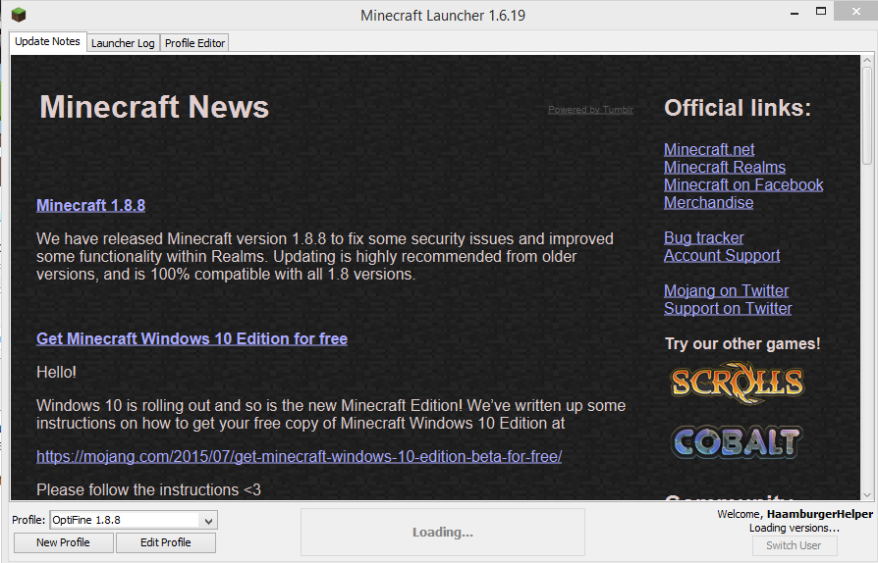This screenshot has height=563, width=878.
Task: Click the 'Loading versions...' status text
Action: click(794, 528)
